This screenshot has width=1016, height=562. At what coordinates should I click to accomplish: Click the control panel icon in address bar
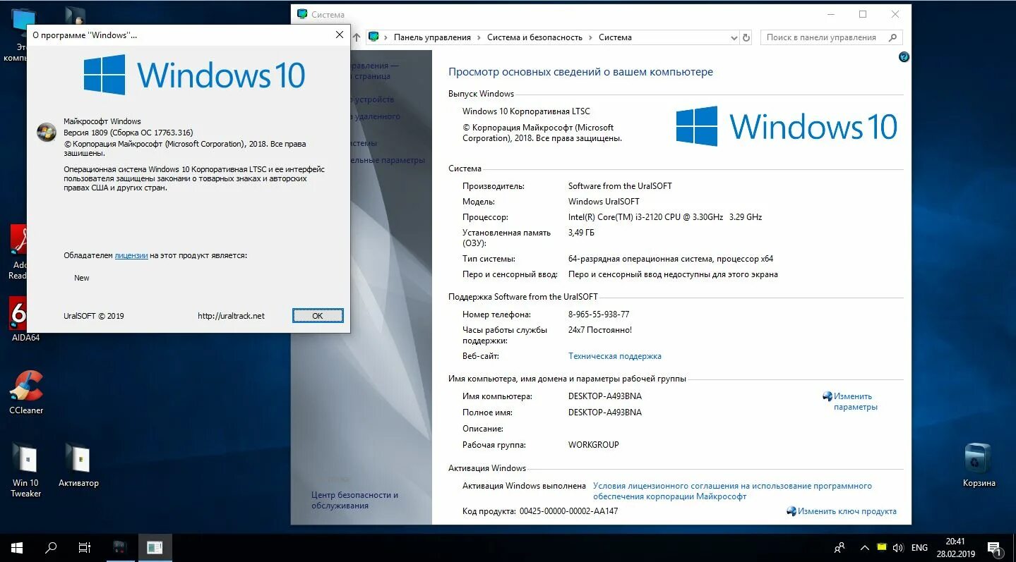(374, 37)
